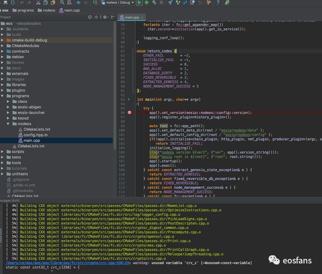This screenshot has width=322, height=274.
Task: Click the VCS Revert icon
Action: [x=200, y=3]
